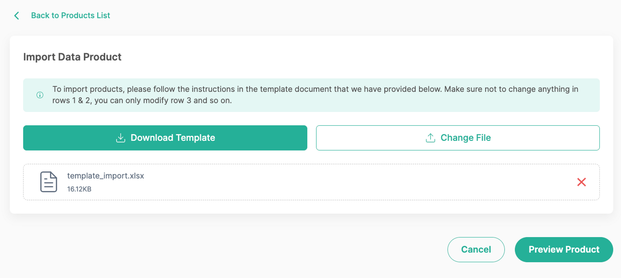Select the template_import.xlsx file name
The height and width of the screenshot is (278, 621).
(106, 176)
